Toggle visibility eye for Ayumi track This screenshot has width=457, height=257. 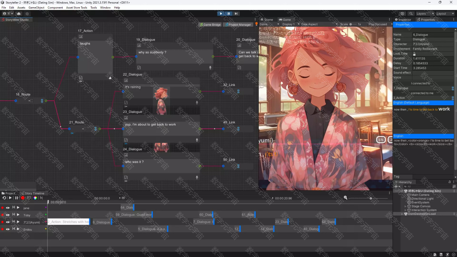[7, 222]
